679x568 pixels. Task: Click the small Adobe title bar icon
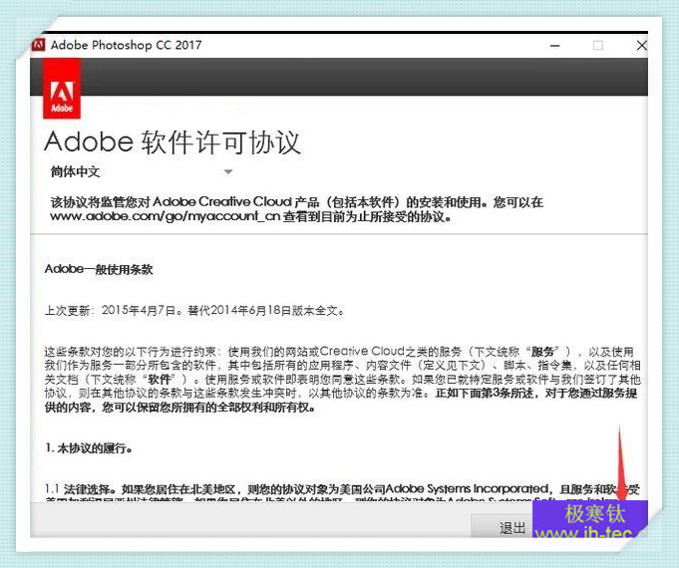click(x=39, y=45)
